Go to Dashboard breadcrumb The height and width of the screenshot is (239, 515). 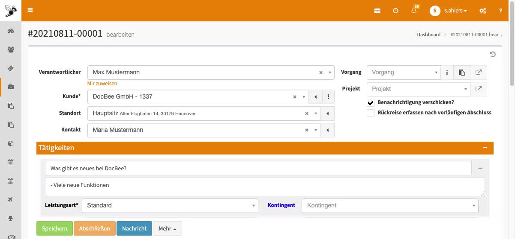(x=428, y=35)
